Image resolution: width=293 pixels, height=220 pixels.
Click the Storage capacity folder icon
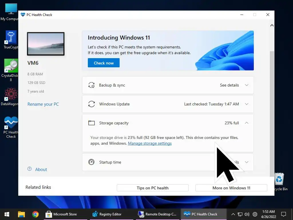(x=91, y=123)
